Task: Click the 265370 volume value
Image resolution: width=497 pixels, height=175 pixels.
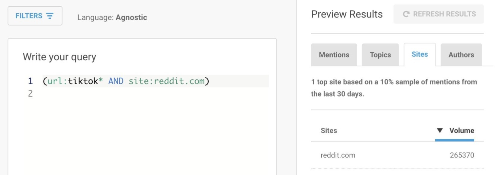Action: 462,155
